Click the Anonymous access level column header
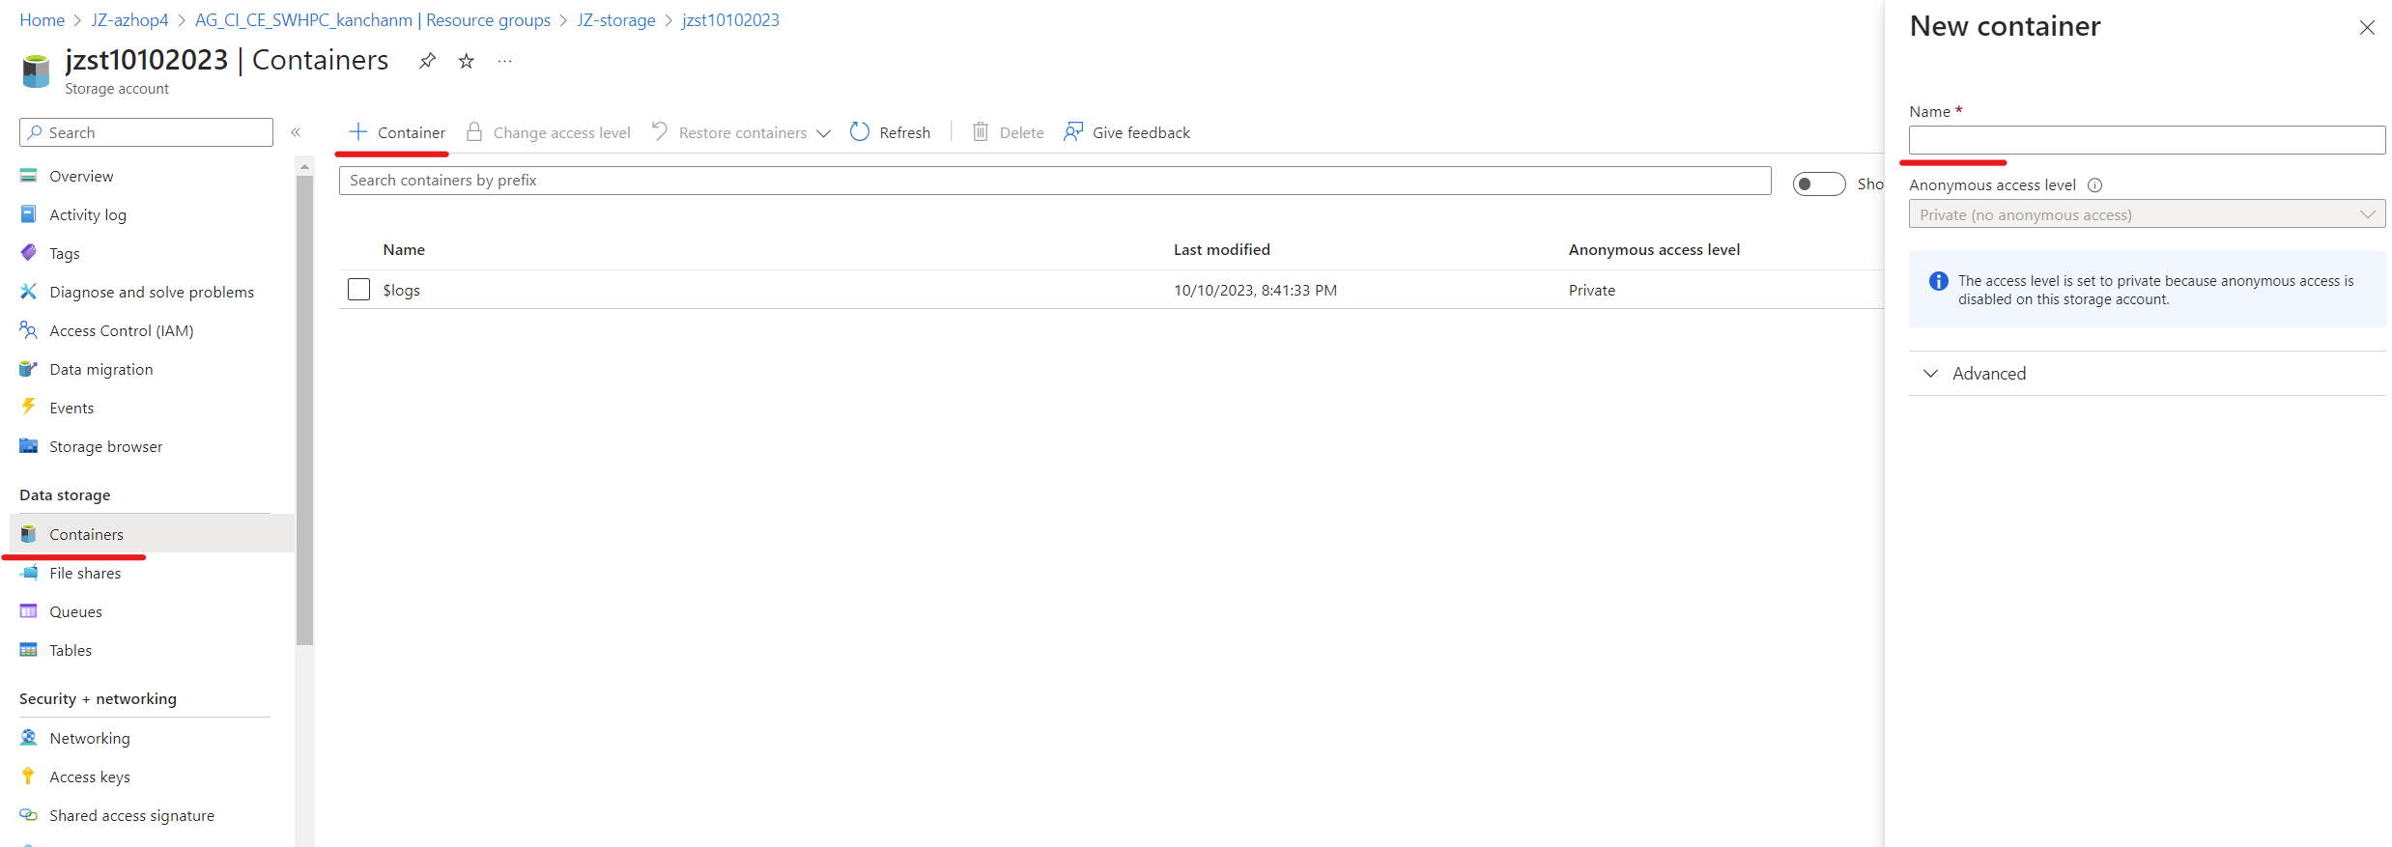 1654,249
